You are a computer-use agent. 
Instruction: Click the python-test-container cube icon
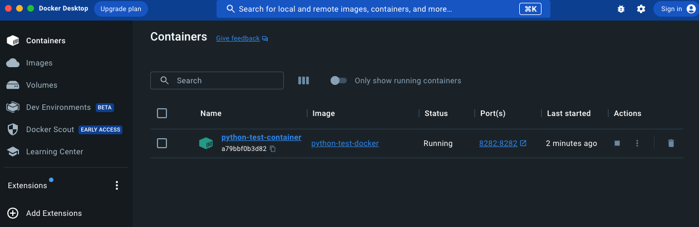point(206,143)
